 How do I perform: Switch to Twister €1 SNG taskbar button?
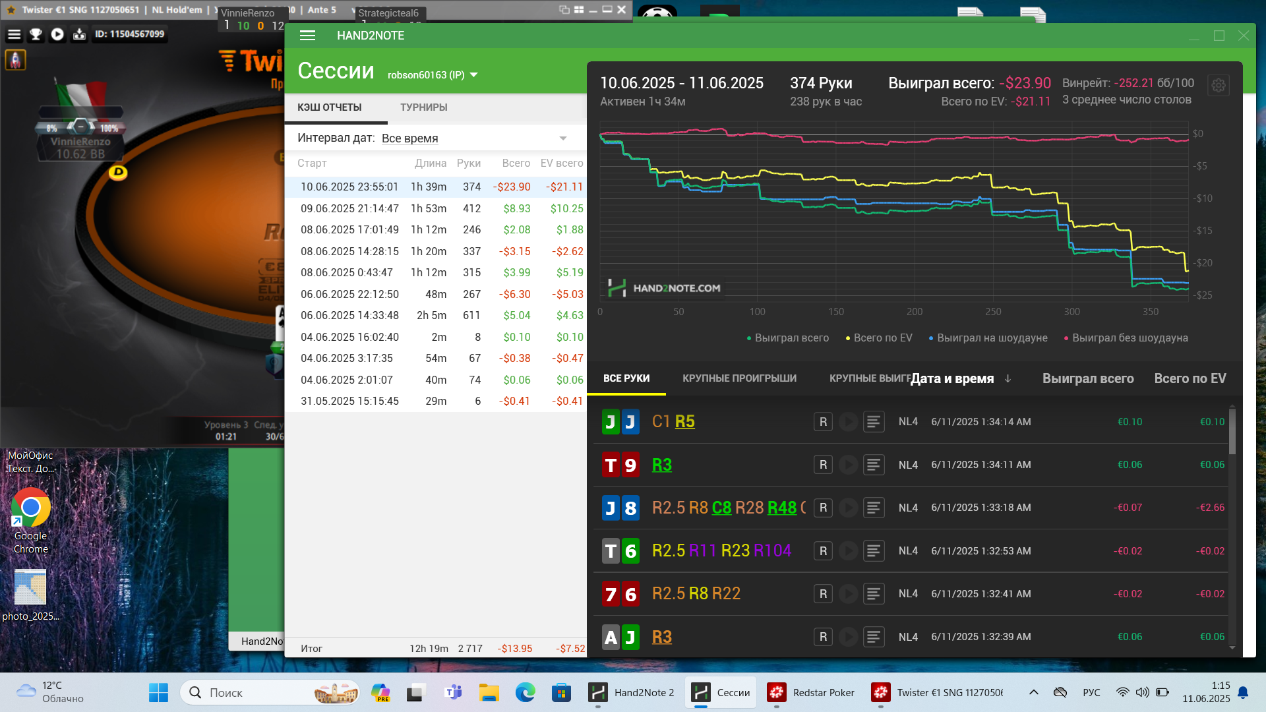(937, 692)
